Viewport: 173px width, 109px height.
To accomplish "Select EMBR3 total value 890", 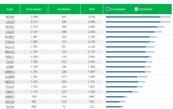I will pos(91,97).
